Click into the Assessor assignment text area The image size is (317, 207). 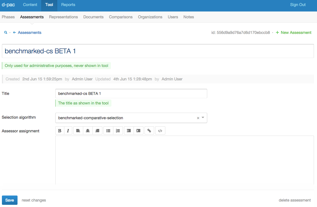185,160
